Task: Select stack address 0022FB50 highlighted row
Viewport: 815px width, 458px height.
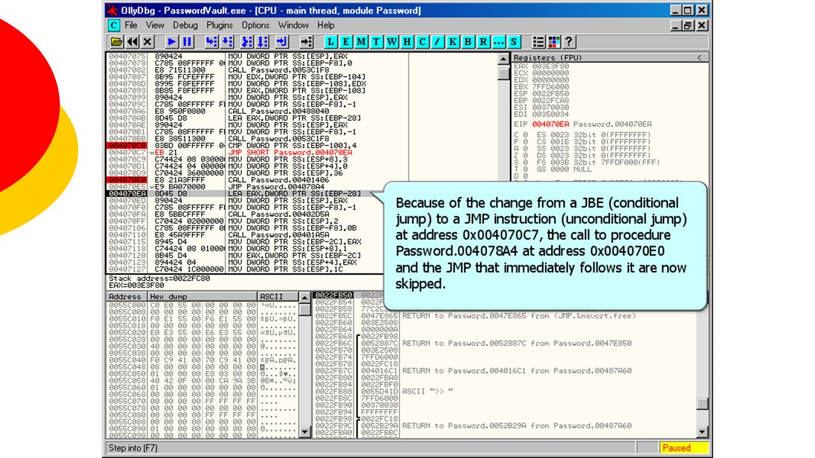Action: [x=333, y=295]
